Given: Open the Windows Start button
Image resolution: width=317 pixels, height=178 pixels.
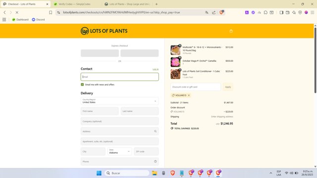Looking at the screenshot, I should pos(99,173).
